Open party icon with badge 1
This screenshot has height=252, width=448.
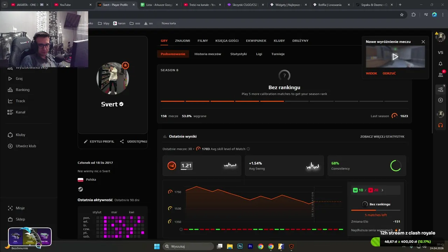click(441, 89)
